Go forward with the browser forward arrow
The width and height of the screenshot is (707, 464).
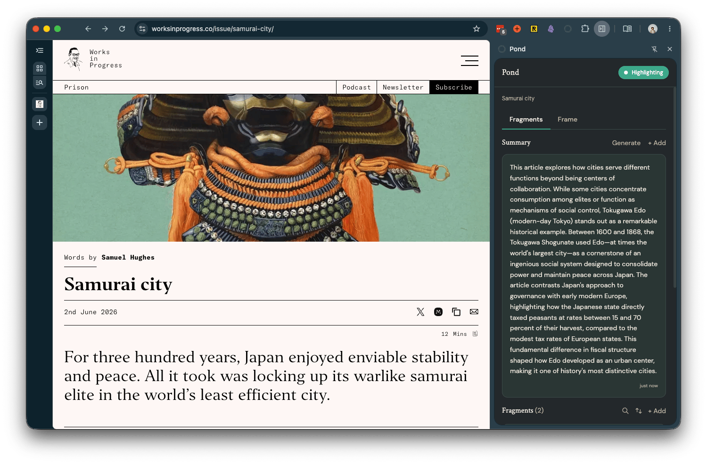tap(105, 29)
